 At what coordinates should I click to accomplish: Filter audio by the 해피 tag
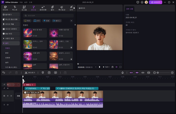(x=27, y=21)
